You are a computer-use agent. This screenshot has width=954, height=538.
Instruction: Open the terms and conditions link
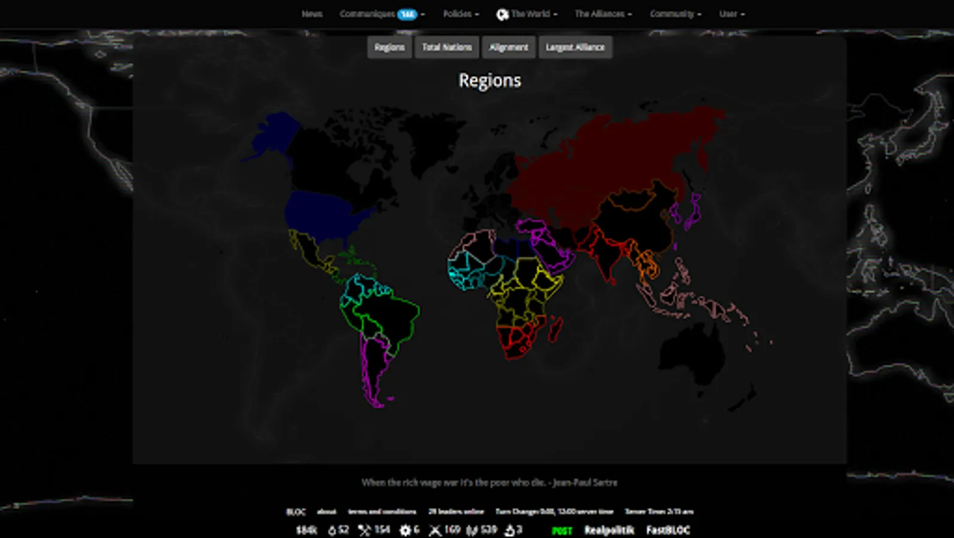[382, 512]
